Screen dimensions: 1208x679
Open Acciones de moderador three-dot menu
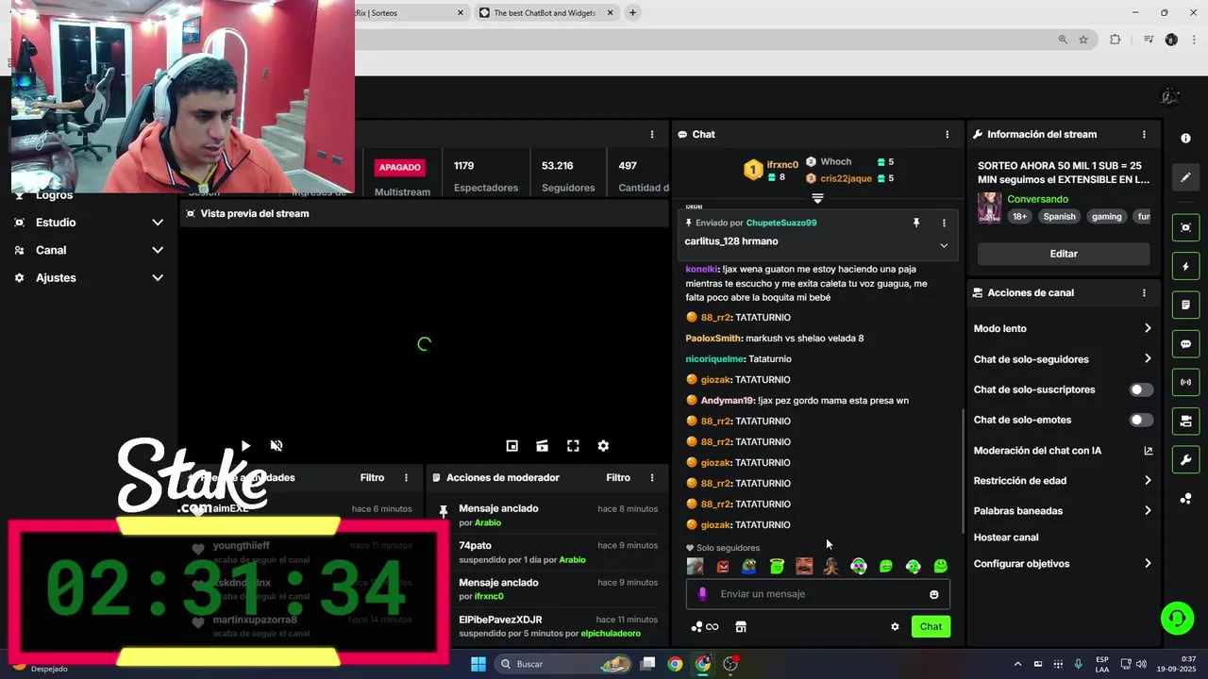pos(651,478)
